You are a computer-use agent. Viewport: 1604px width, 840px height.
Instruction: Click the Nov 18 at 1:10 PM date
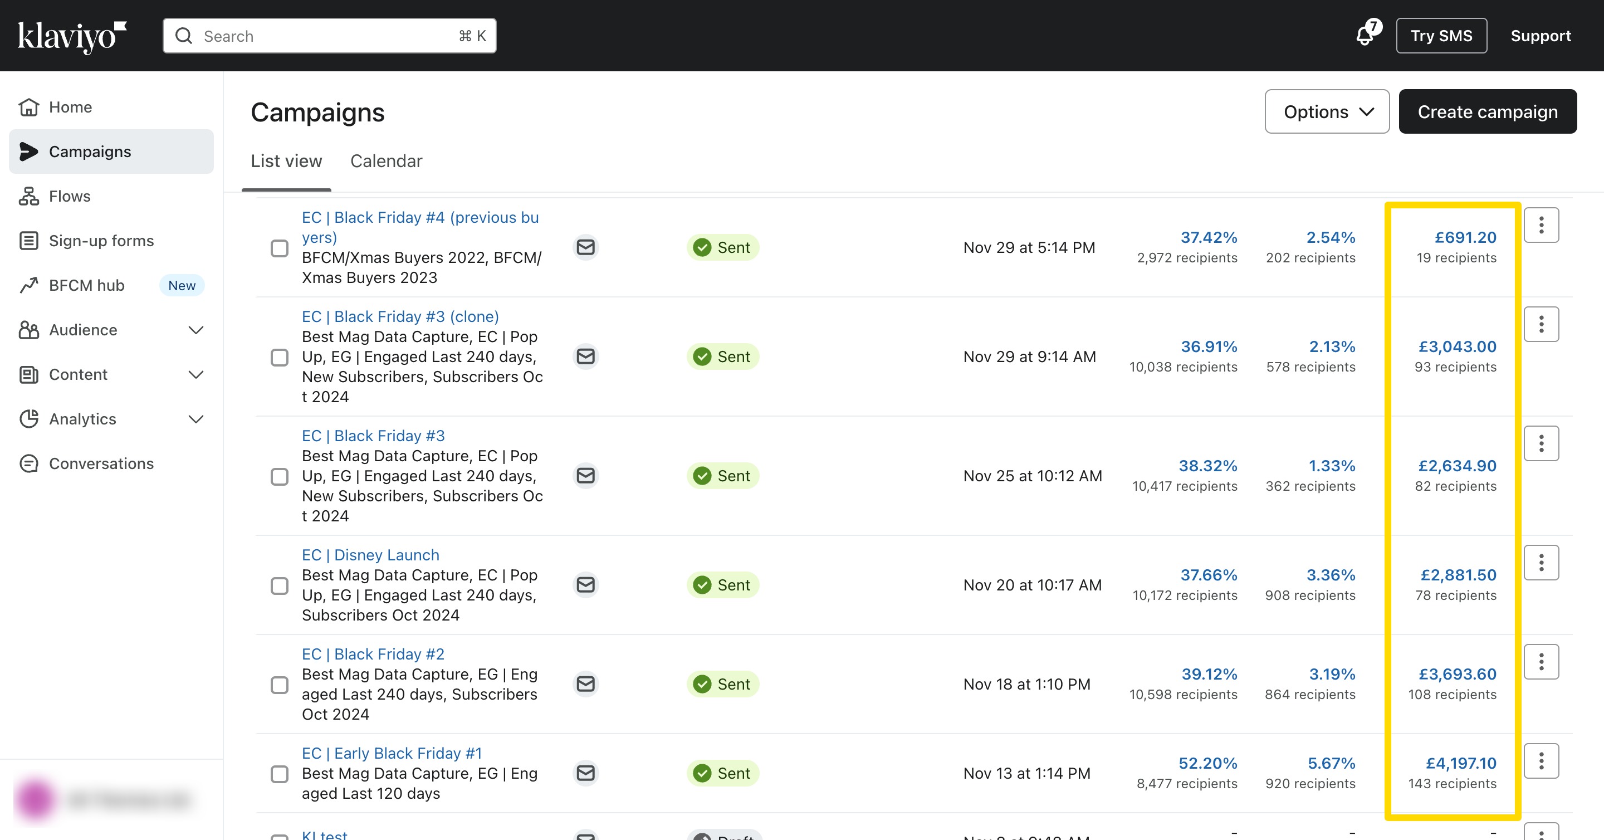click(1027, 683)
